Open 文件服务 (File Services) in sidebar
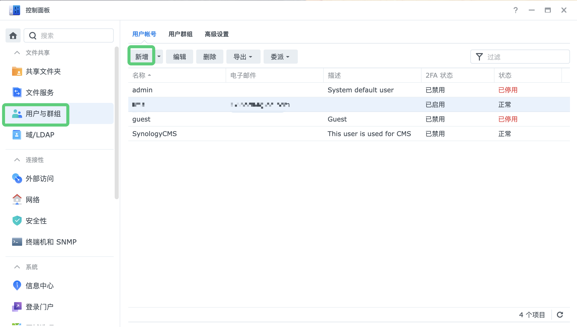Screen dimensions: 577x327 point(39,92)
